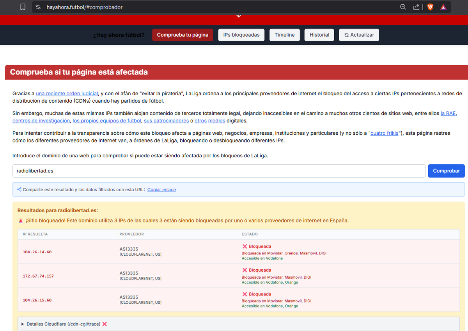
Task: Open the Timeline tab
Action: (285, 35)
